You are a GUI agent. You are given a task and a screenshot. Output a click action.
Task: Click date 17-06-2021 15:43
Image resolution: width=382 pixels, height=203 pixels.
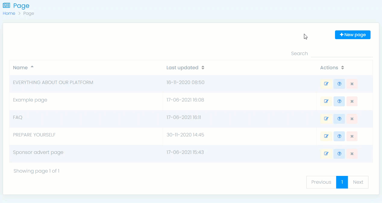pos(185,152)
